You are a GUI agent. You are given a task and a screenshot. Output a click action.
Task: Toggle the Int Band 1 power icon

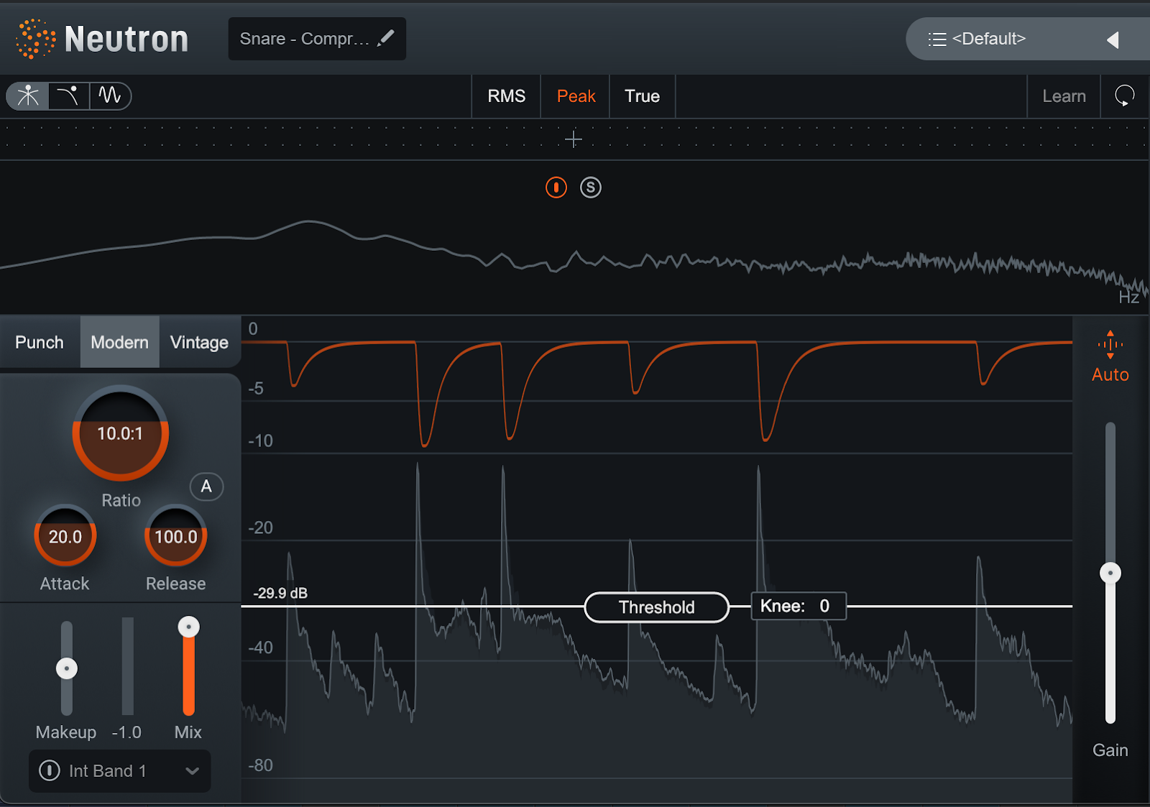pyautogui.click(x=50, y=771)
